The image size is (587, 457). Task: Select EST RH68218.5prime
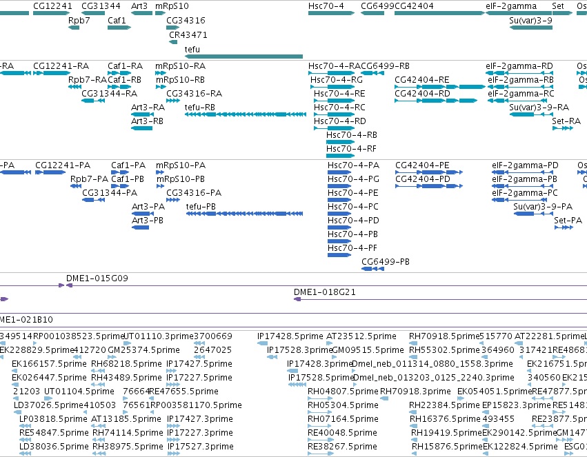coord(98,371)
